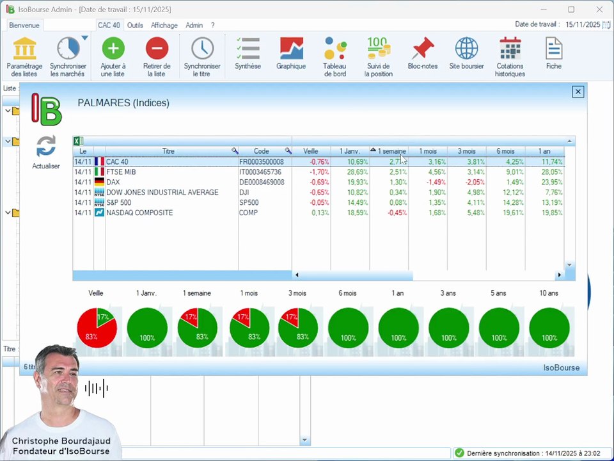Click Synchroniser le titre clock icon
Screen dimensions: 614x461
tap(202, 48)
